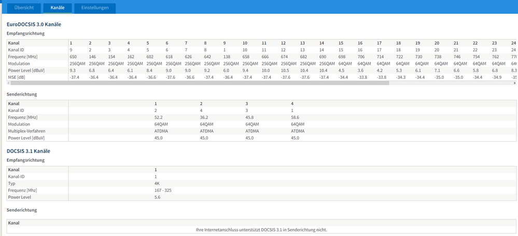
Task: Click the frequency value 642
Action: 207,57
